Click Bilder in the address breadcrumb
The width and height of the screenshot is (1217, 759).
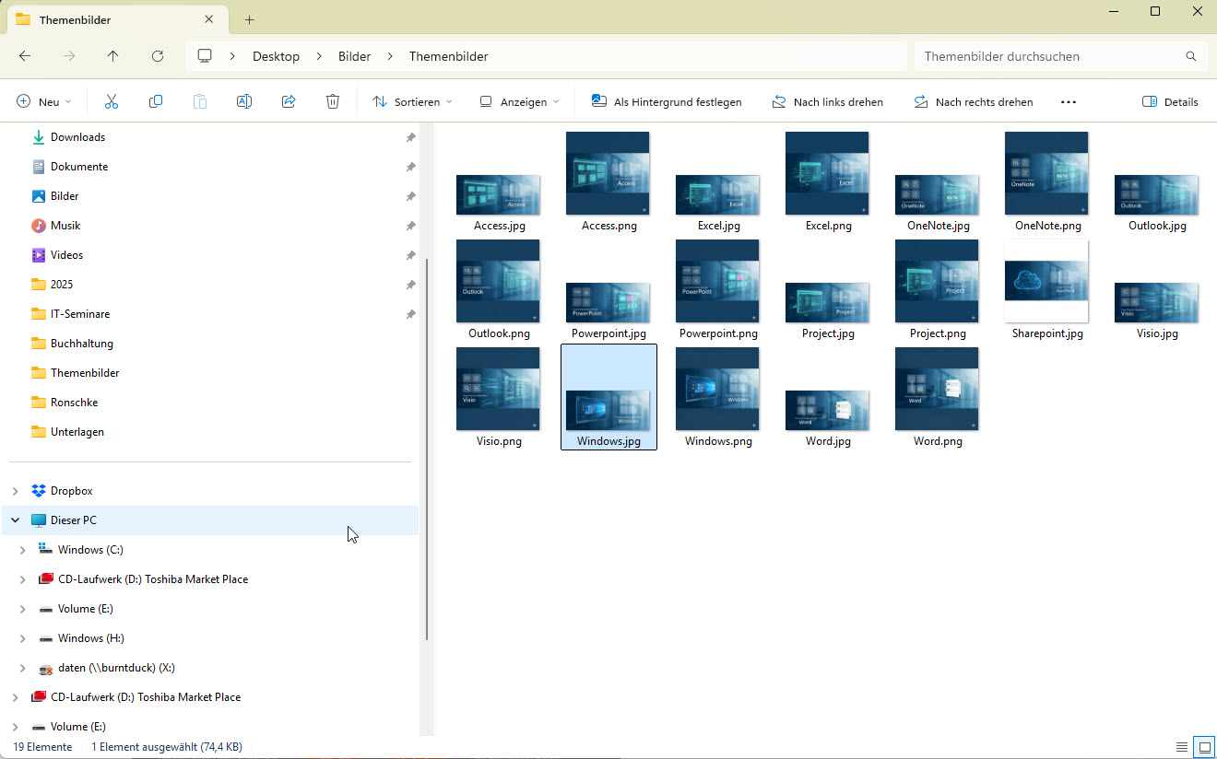[354, 56]
